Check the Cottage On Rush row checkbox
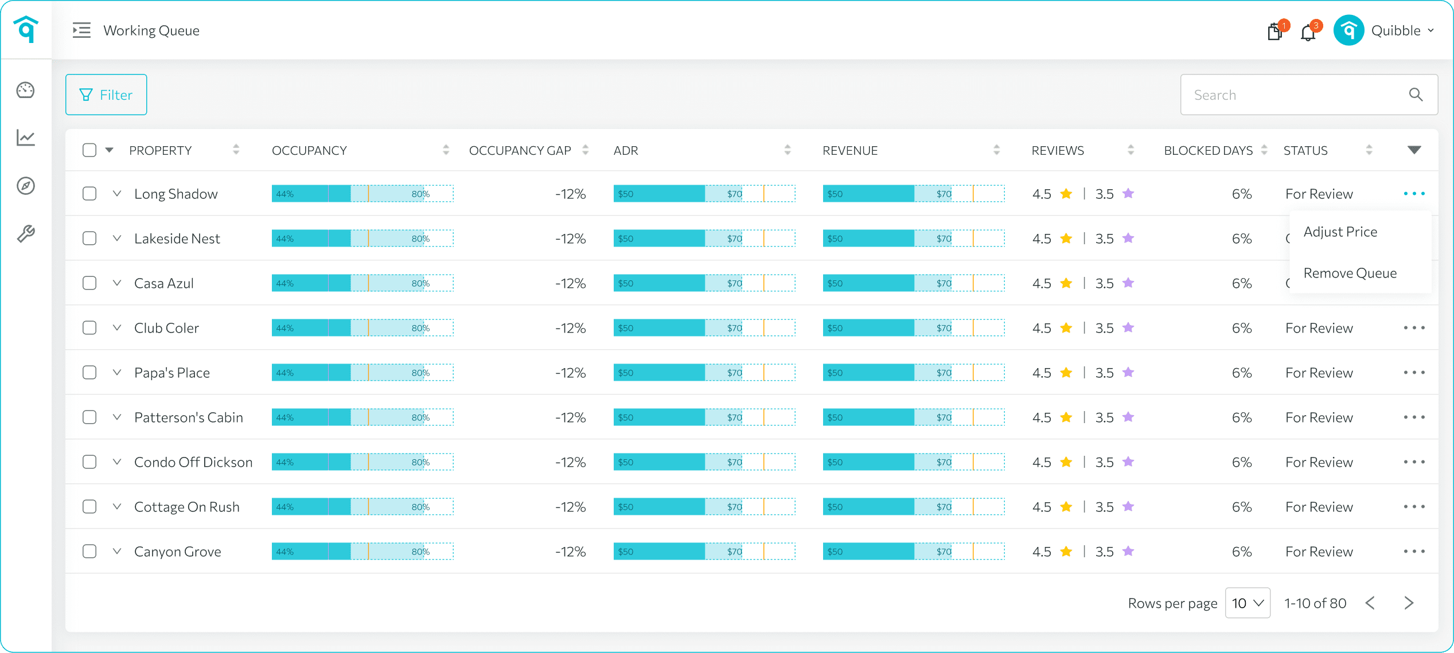 tap(89, 507)
